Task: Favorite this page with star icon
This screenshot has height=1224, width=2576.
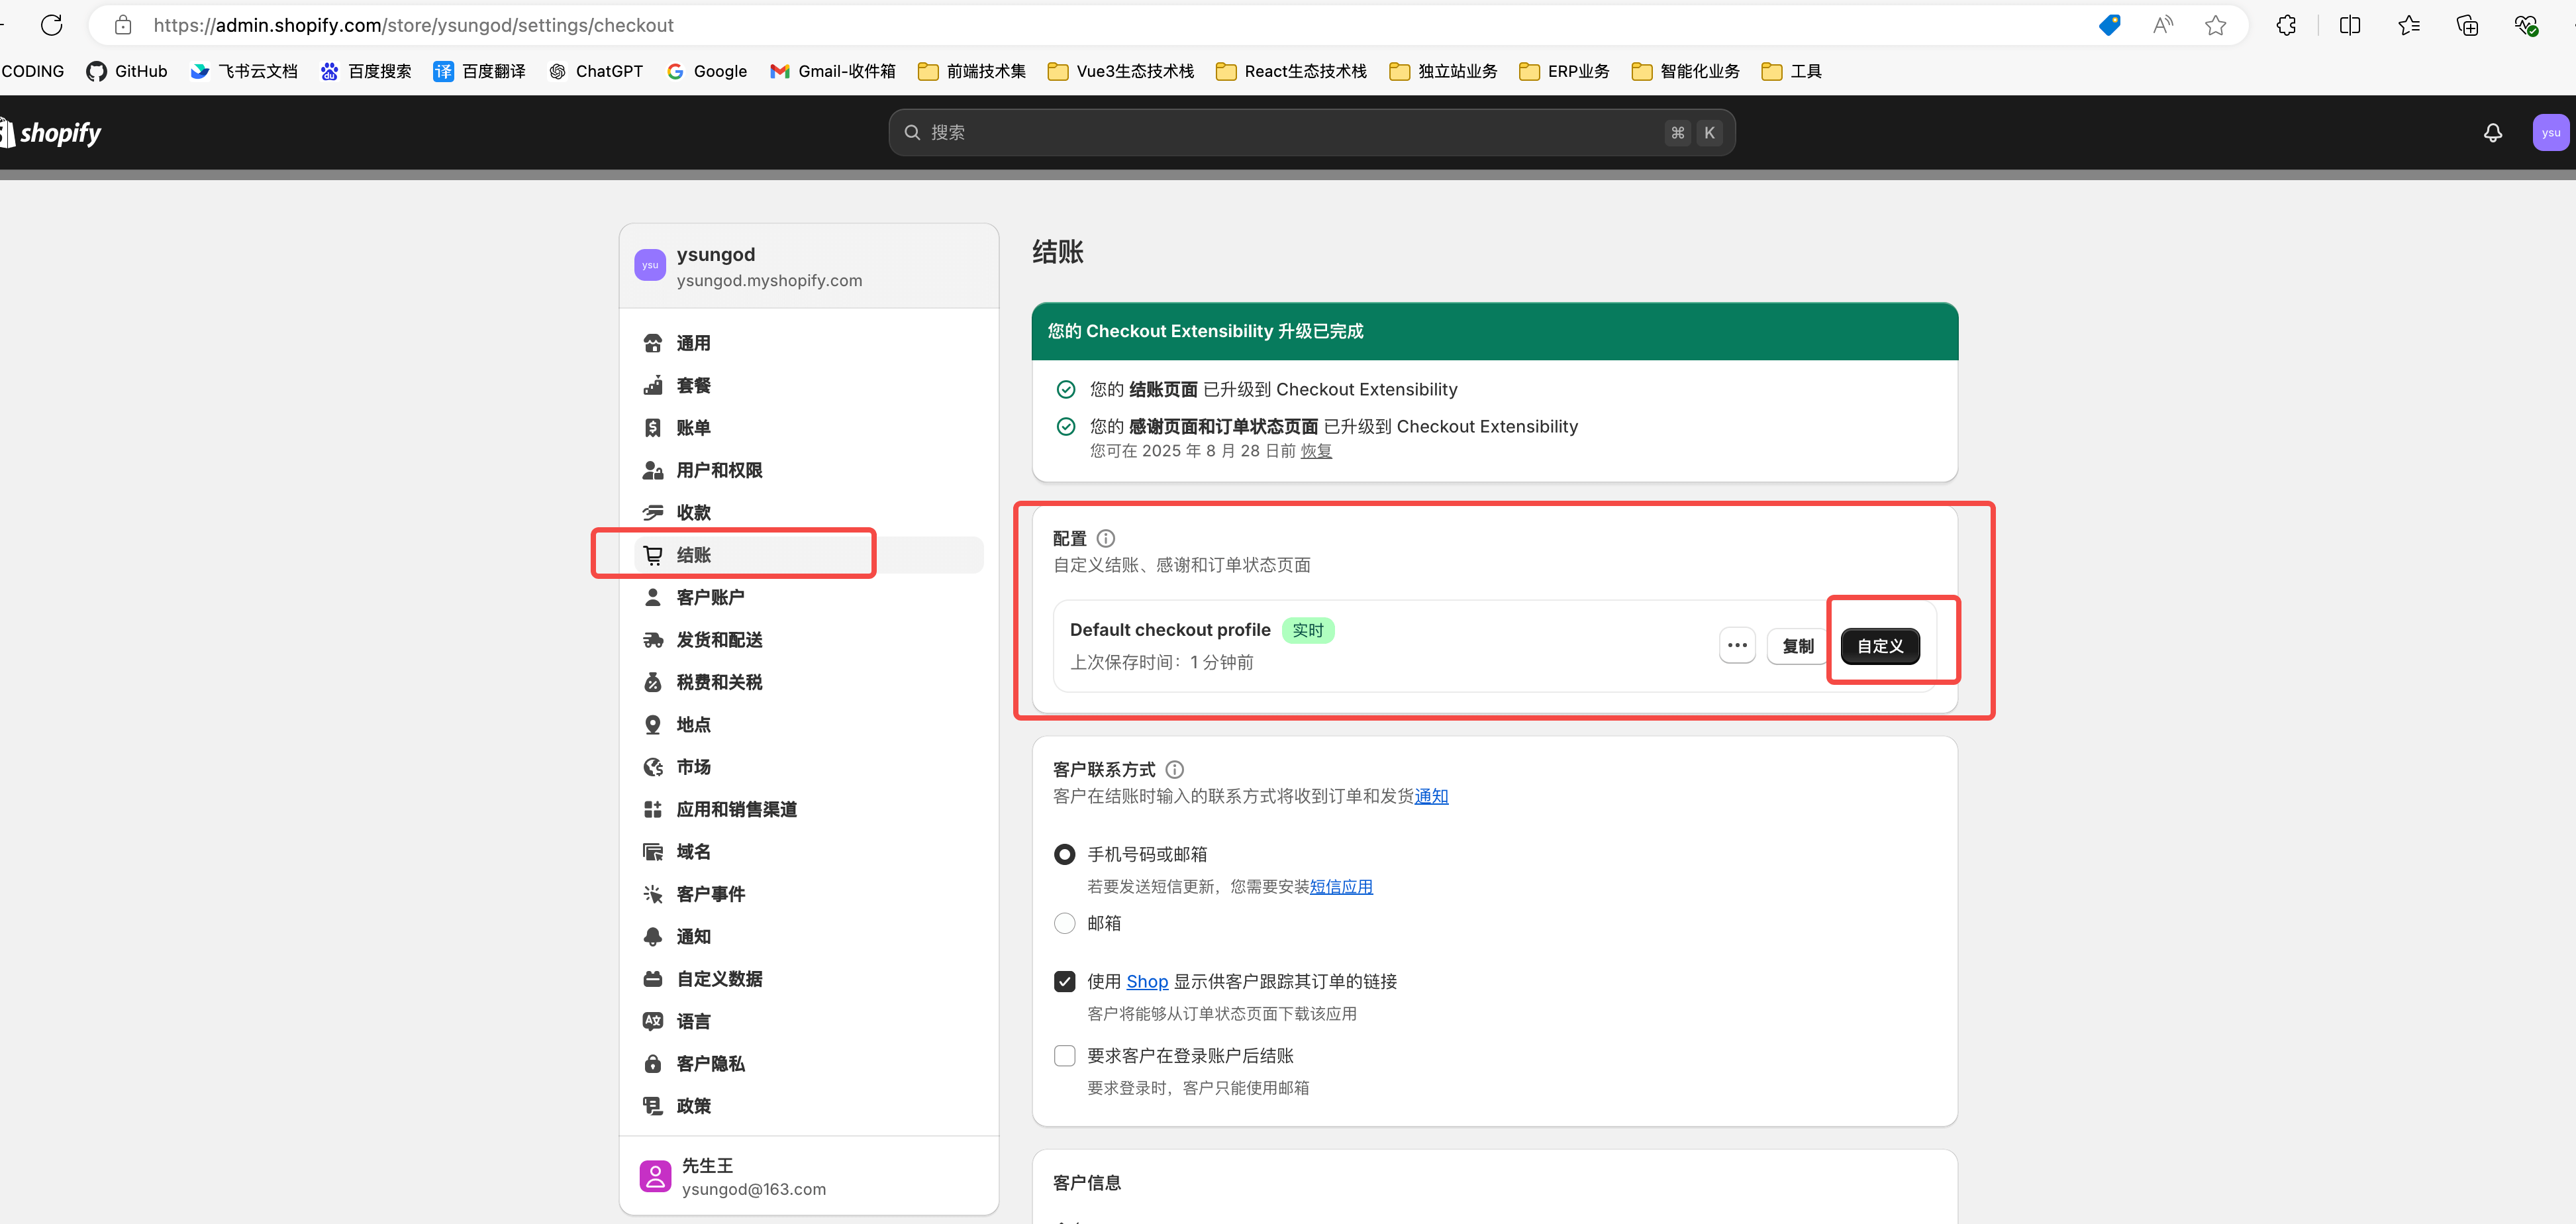Action: 2215,25
